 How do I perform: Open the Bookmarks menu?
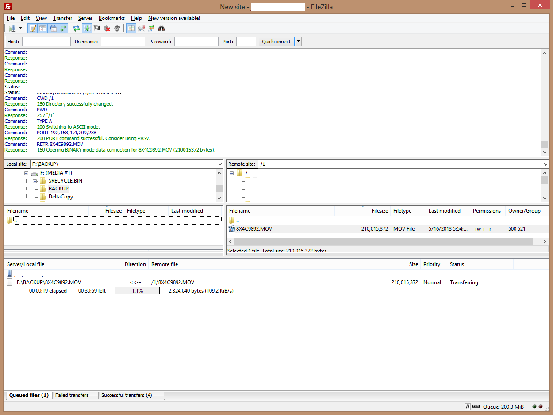click(111, 18)
